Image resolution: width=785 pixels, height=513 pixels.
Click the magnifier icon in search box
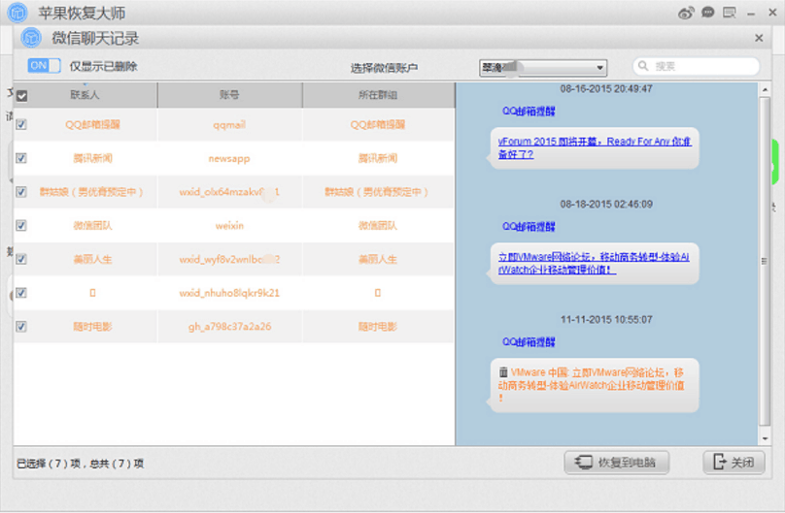(643, 65)
